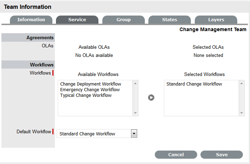Click the move workflow arrow icon
250x164 pixels.
(151, 98)
